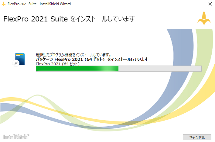The width and height of the screenshot is (215, 142).
Task: Click the bold 'パッケージ FlexPro 2021 (64 ビット)' line
Action: (x=92, y=59)
